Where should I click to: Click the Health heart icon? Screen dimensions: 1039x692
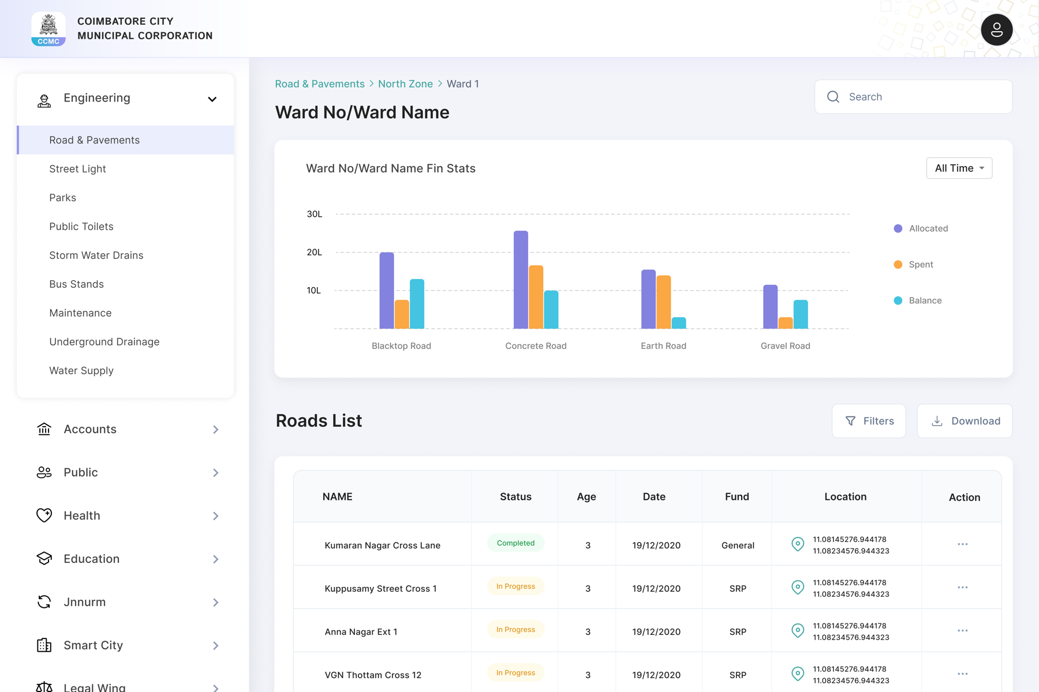click(x=44, y=515)
